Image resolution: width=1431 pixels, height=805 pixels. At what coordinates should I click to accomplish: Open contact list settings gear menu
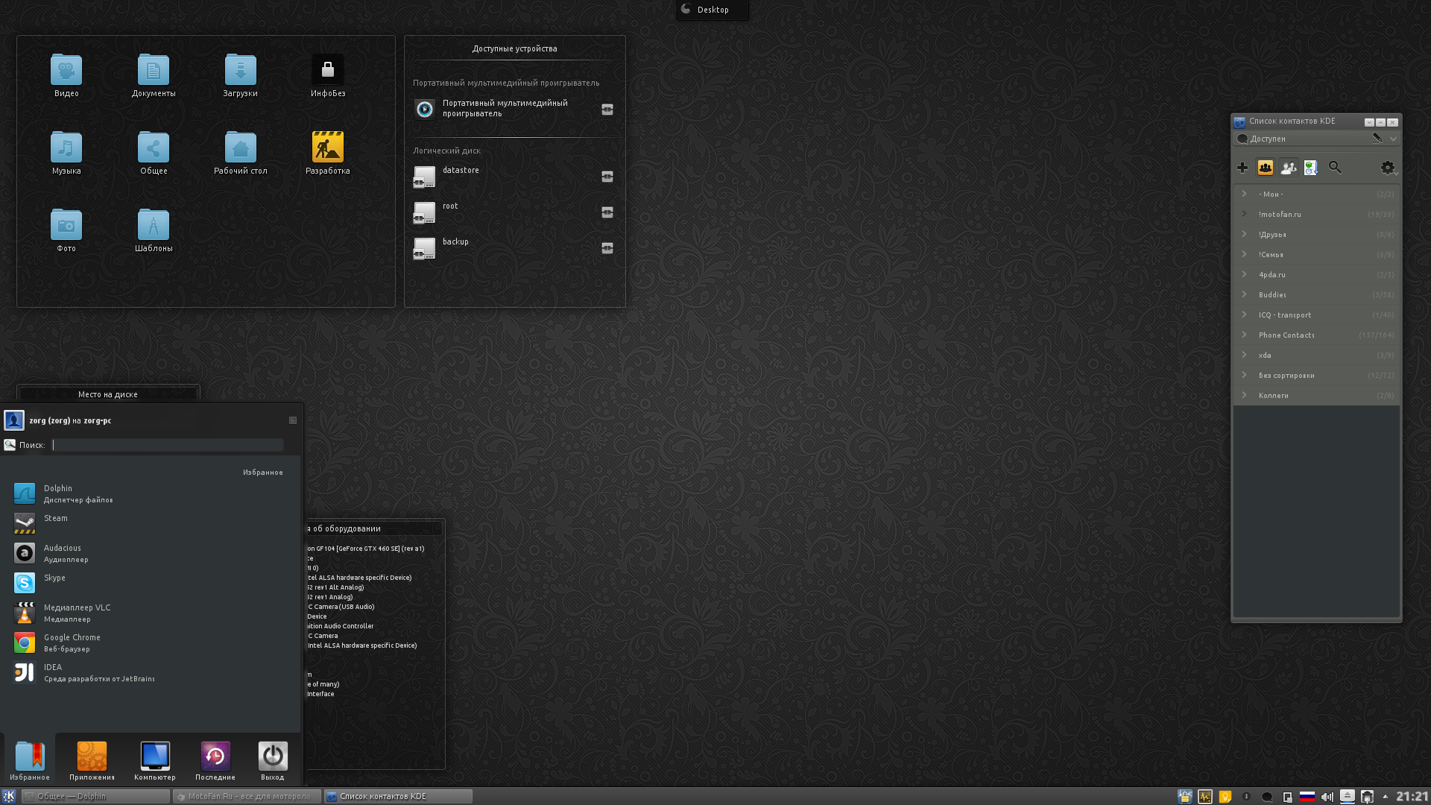pos(1388,168)
